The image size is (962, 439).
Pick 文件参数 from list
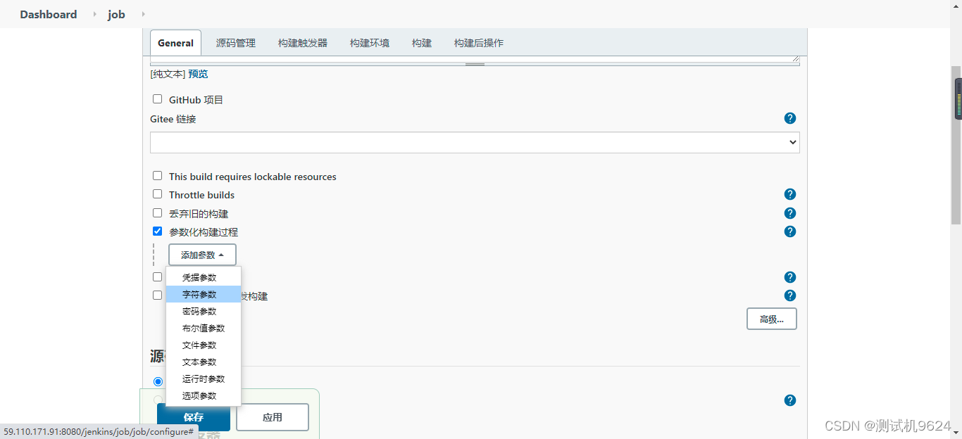[x=204, y=345]
